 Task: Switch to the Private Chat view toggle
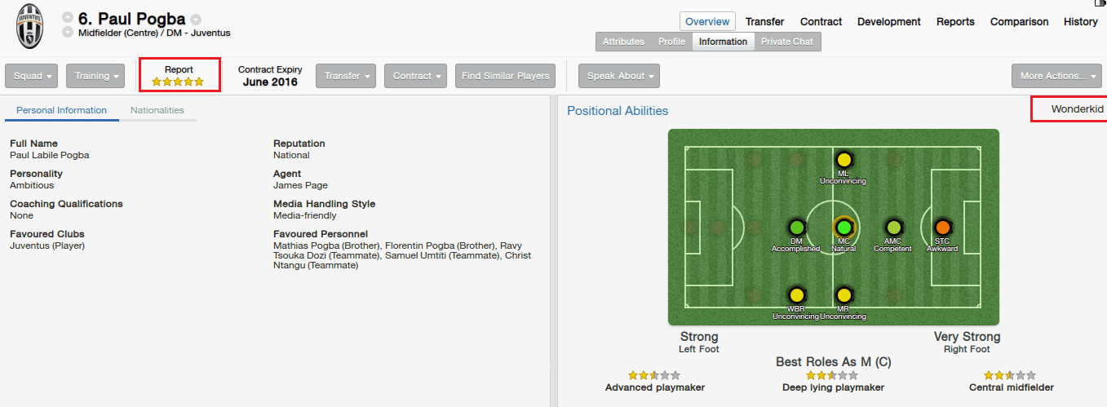click(787, 42)
